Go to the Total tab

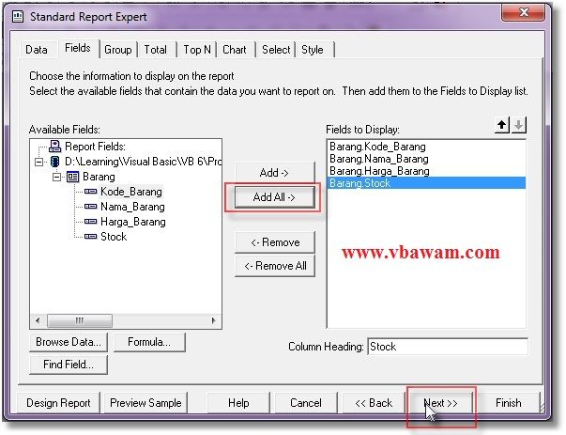156,50
